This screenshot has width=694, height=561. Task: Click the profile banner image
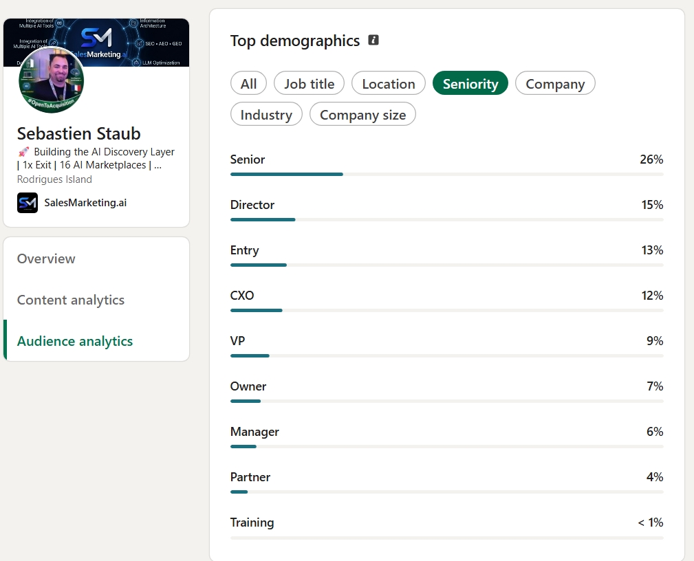96,43
